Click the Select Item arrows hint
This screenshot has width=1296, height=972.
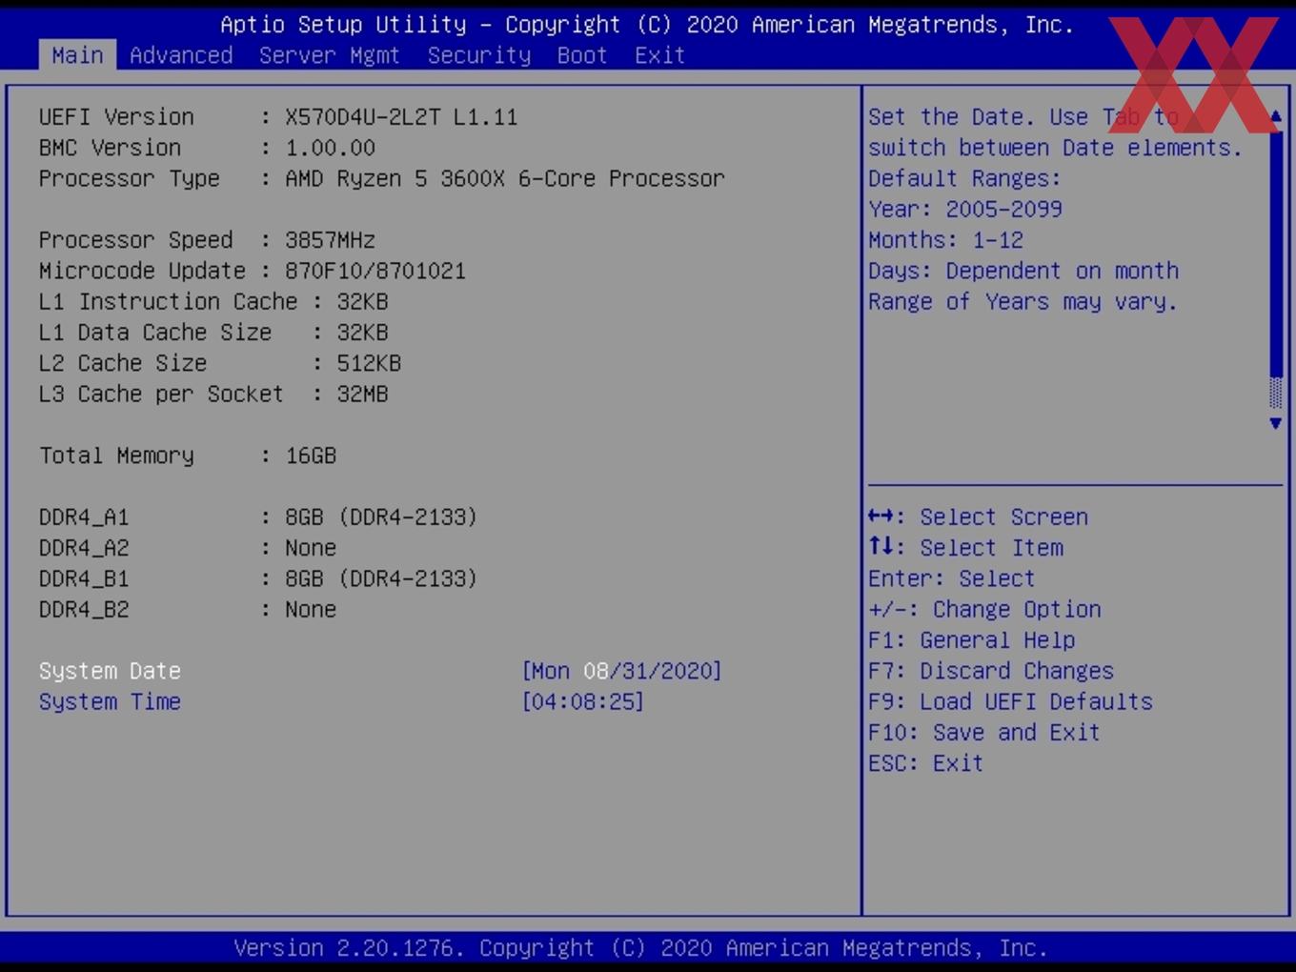pyautogui.click(x=965, y=548)
